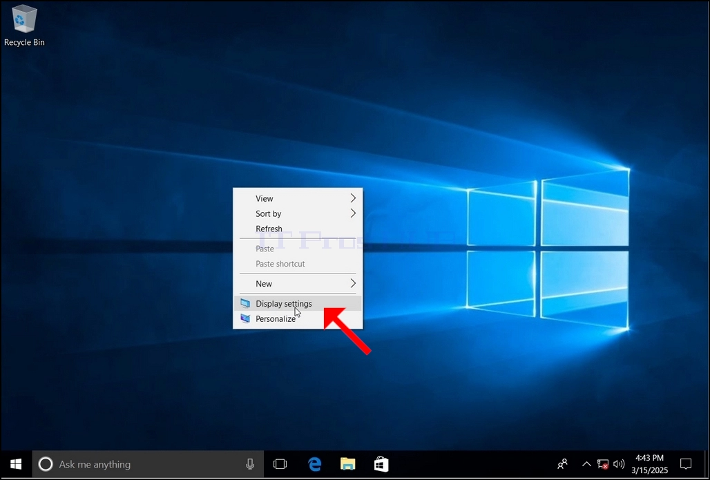This screenshot has width=710, height=480.
Task: Open Task View from taskbar
Action: pos(280,464)
